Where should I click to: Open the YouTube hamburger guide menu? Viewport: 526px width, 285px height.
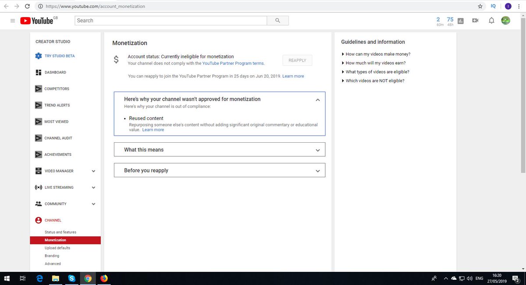pos(13,21)
